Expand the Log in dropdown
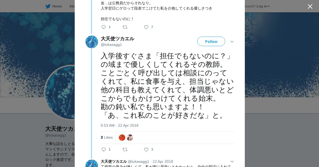Viewport: 319px width, 167px height. [263, 6]
